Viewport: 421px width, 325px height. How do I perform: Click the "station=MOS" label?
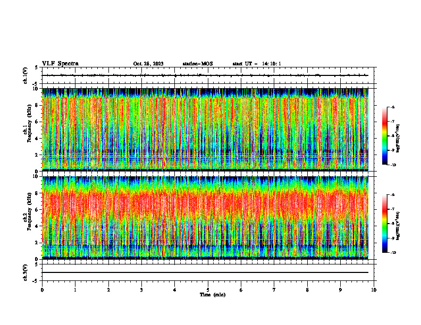point(198,64)
